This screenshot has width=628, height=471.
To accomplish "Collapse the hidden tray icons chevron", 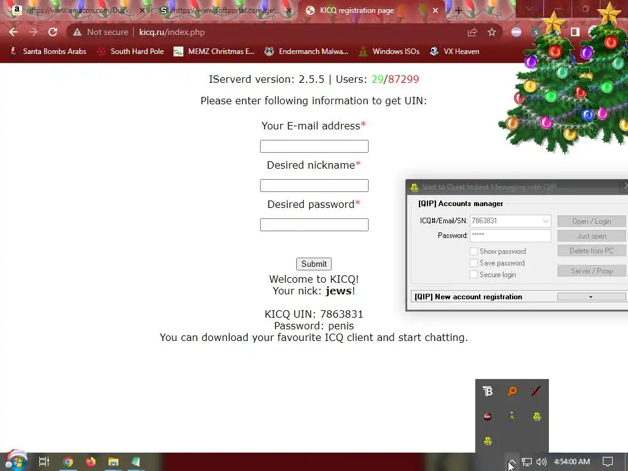I will pyautogui.click(x=511, y=462).
